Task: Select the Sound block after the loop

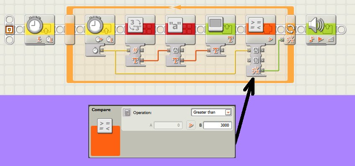Action: coord(321,29)
